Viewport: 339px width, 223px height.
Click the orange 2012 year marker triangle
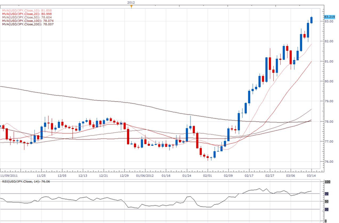[x=131, y=6]
